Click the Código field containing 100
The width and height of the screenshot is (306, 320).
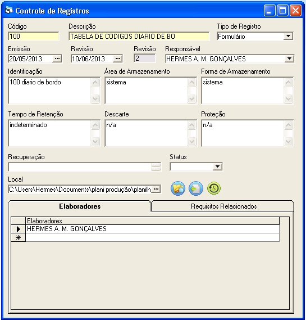tap(34, 37)
